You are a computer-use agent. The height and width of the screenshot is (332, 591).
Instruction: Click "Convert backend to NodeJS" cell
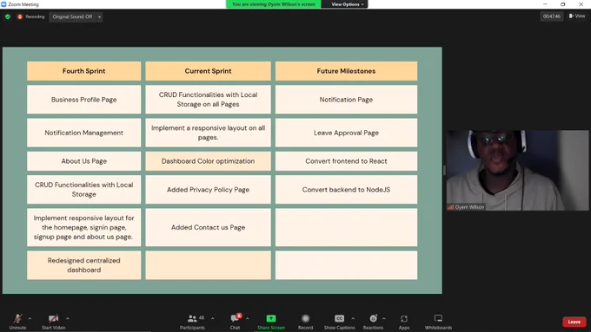pyautogui.click(x=346, y=190)
